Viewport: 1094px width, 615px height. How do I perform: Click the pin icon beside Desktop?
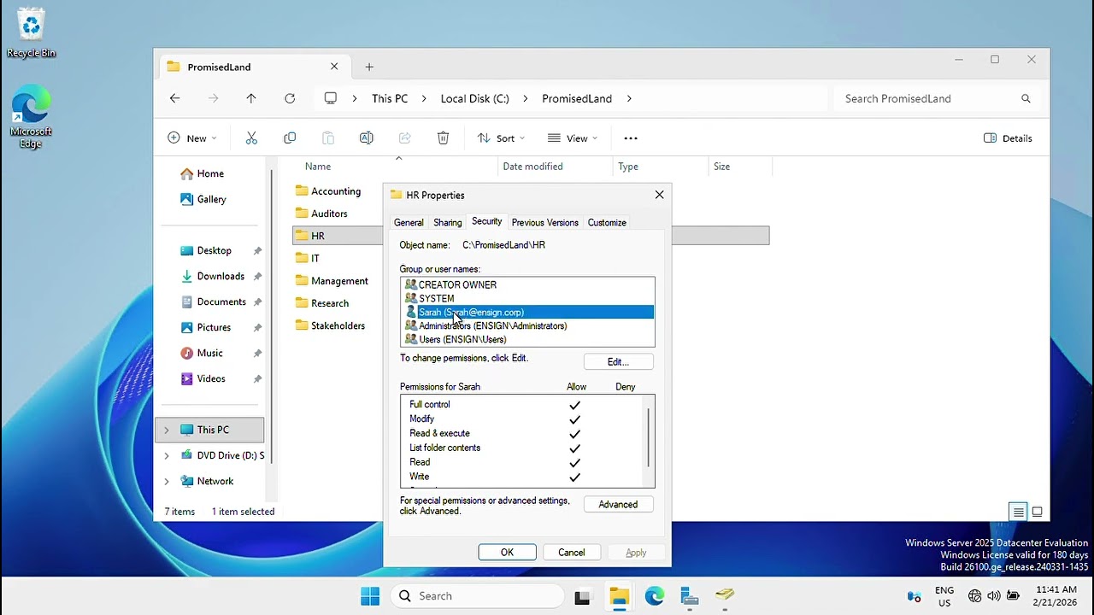pyautogui.click(x=257, y=251)
